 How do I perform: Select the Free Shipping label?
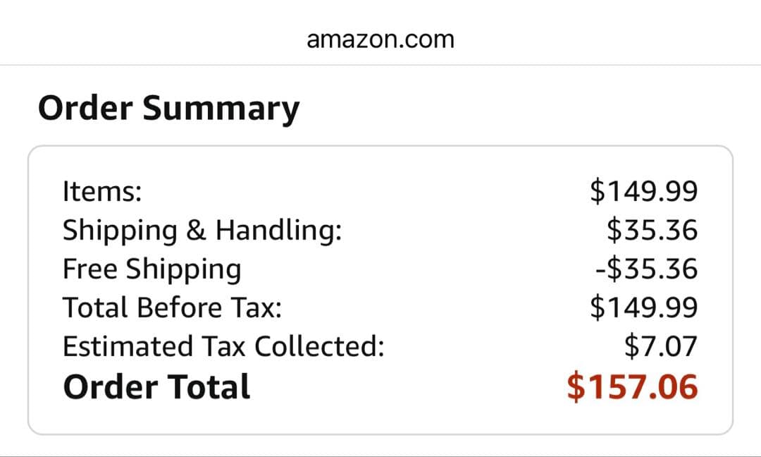pyautogui.click(x=151, y=269)
